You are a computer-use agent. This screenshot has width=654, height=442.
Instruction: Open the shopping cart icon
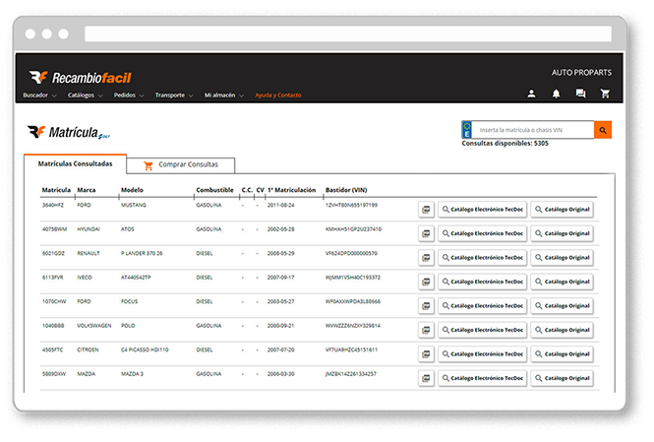(x=605, y=95)
